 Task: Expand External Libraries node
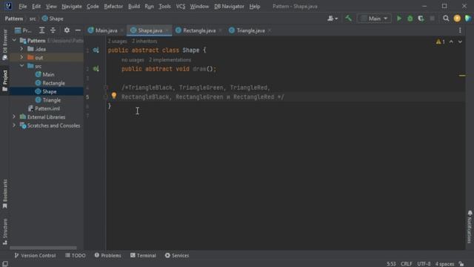point(14,116)
